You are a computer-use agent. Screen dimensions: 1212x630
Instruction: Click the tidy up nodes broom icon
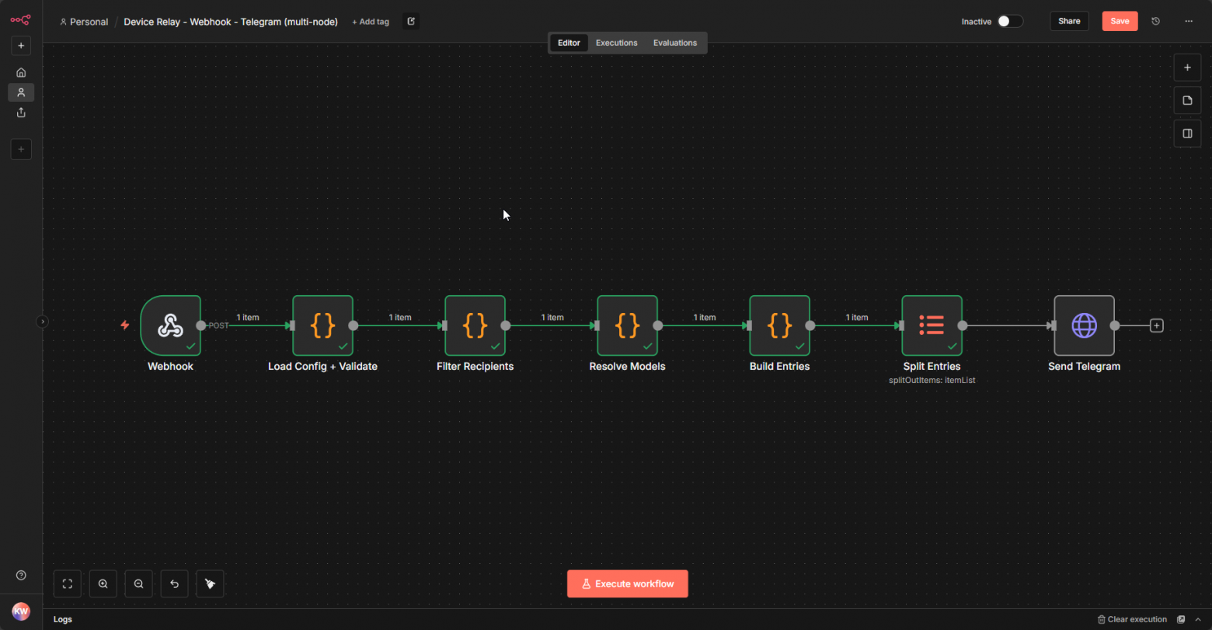[x=210, y=584]
